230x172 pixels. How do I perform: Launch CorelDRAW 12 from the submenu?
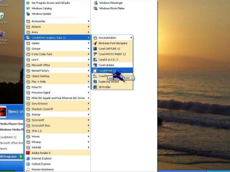[x=112, y=71]
